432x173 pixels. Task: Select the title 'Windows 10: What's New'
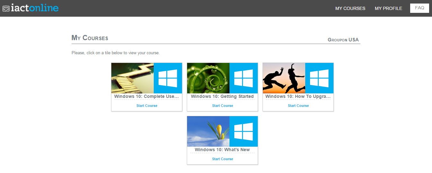222,150
